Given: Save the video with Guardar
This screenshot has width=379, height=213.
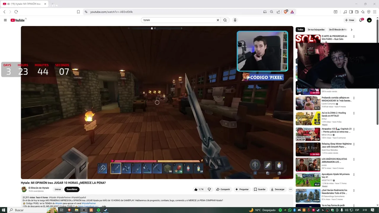Looking at the screenshot, I should click(x=260, y=189).
